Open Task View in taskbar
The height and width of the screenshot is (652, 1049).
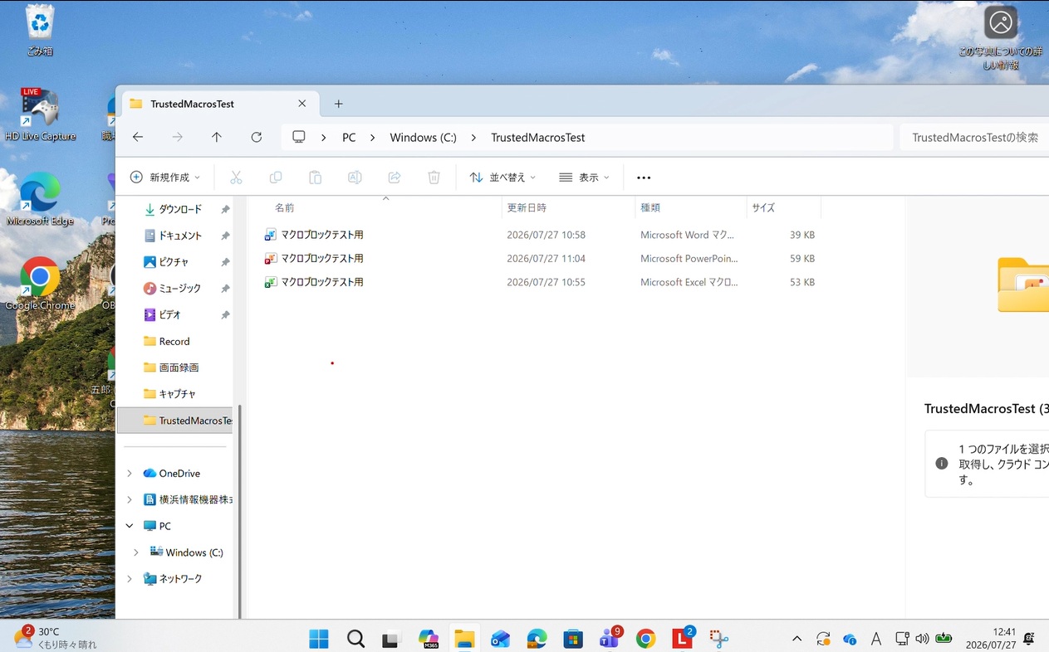point(391,639)
